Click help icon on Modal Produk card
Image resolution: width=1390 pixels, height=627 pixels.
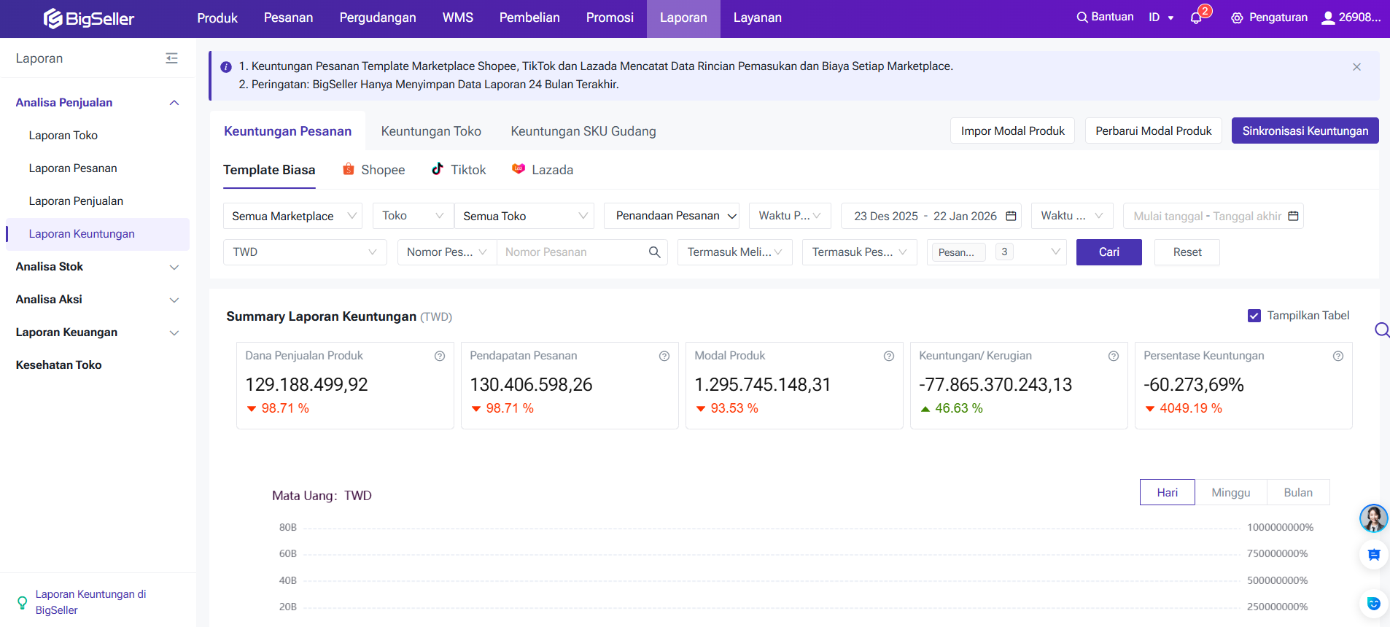coord(889,357)
